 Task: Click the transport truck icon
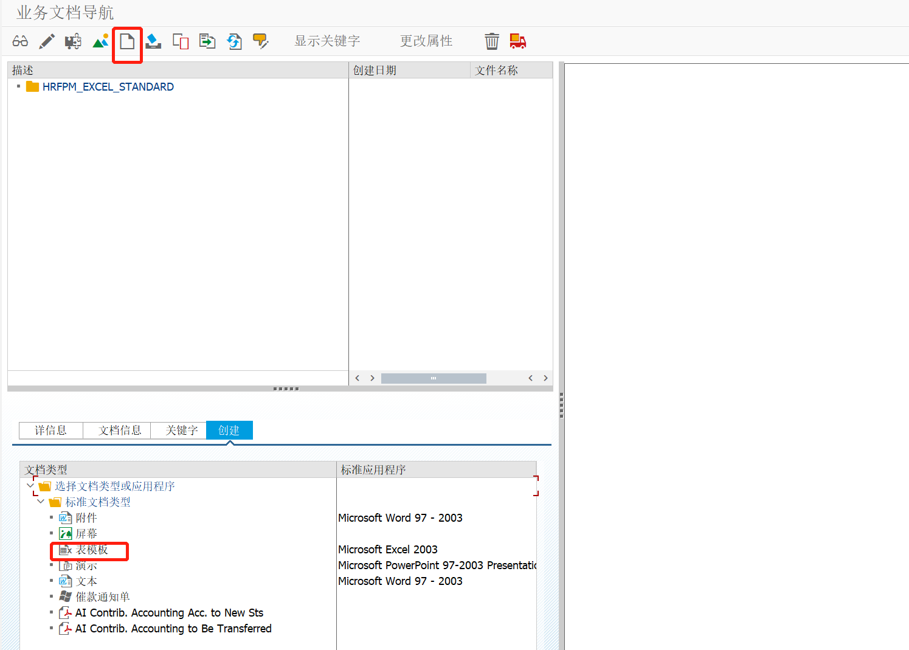[x=517, y=41]
